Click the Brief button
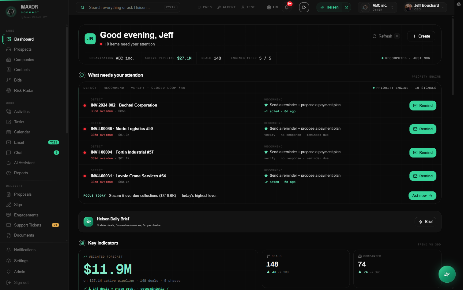This screenshot has height=290, width=463. pyautogui.click(x=426, y=222)
